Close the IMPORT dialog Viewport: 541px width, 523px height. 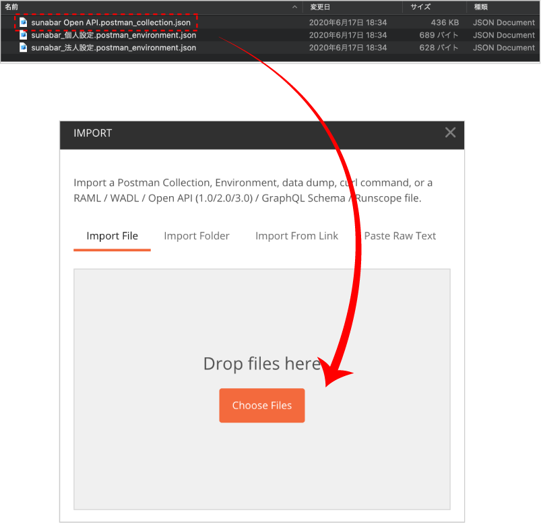tap(450, 133)
